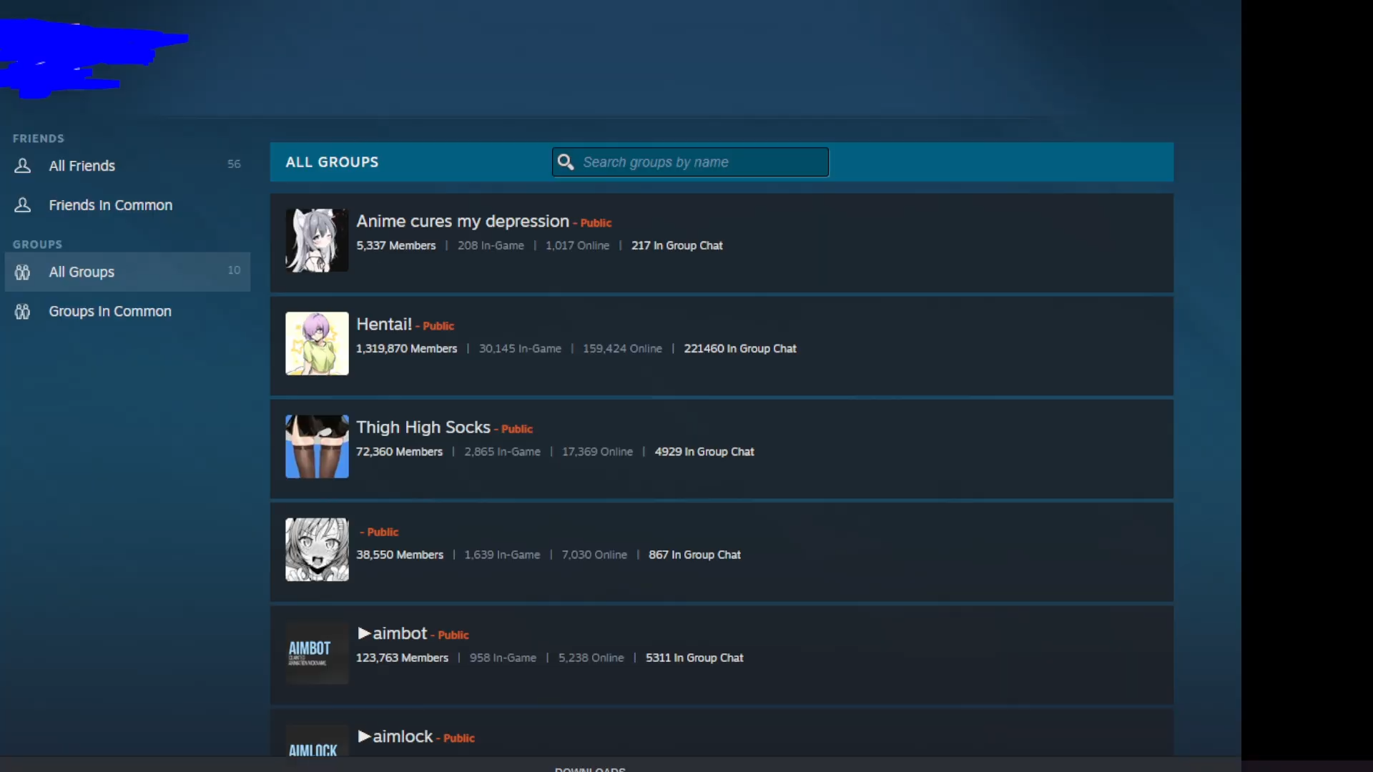Click 958 In-Game text

(503, 658)
